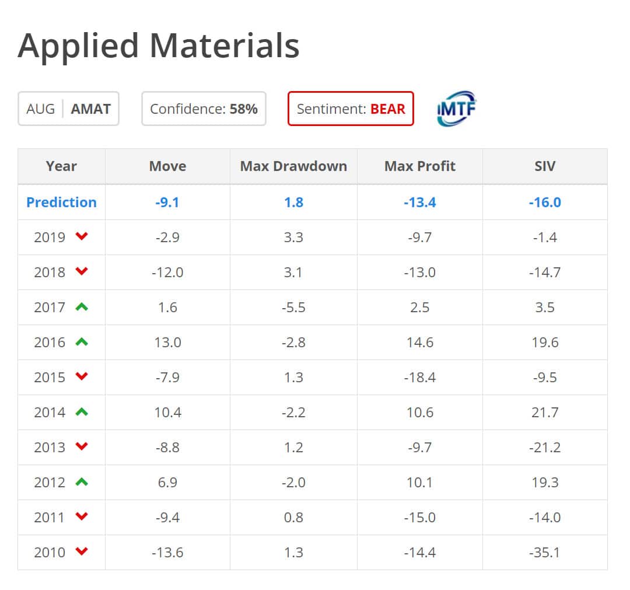630x590 pixels.
Task: Click the 2017 Max Drawdown value -5.5
Action: 293,308
